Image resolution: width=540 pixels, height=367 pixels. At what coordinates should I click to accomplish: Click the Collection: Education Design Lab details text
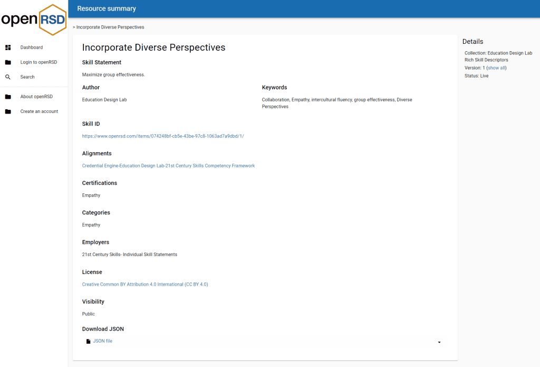coord(498,57)
